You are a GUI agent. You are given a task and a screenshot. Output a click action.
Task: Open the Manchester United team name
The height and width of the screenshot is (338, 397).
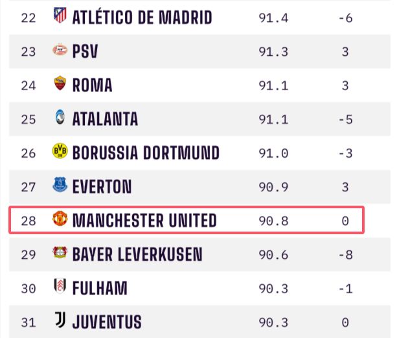(x=144, y=221)
